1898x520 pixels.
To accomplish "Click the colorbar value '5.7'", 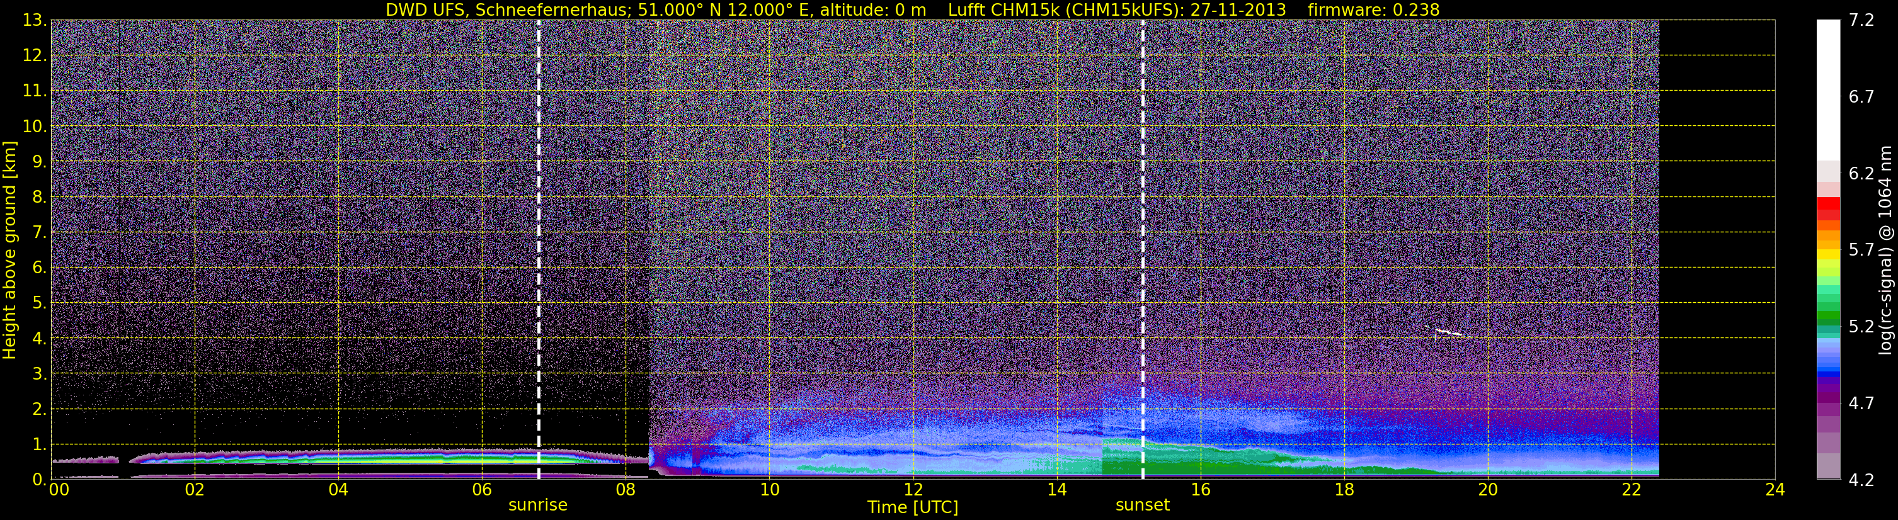I will coord(1861,251).
